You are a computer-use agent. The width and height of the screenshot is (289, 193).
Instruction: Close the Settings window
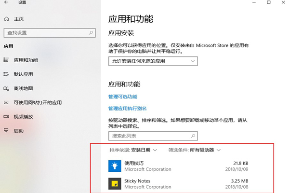(x=284, y=2)
